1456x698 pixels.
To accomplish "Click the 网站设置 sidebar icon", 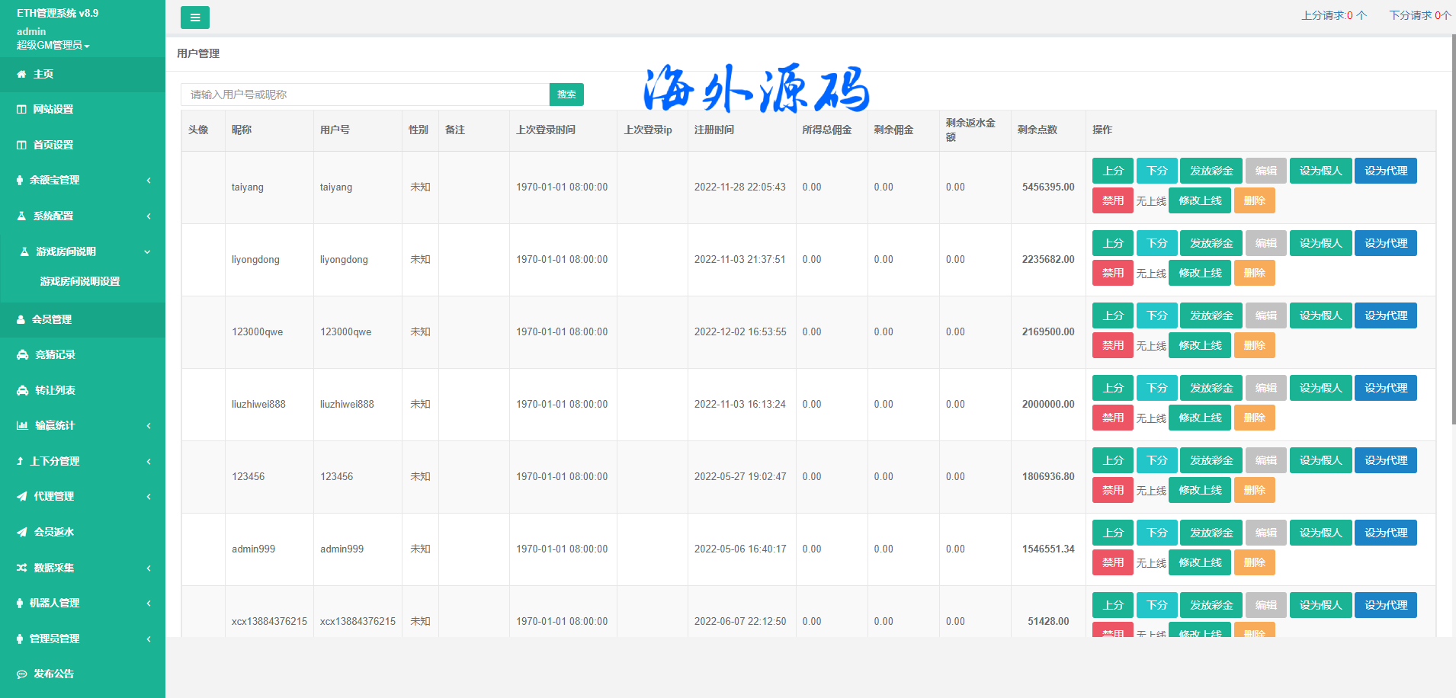I will [x=21, y=110].
